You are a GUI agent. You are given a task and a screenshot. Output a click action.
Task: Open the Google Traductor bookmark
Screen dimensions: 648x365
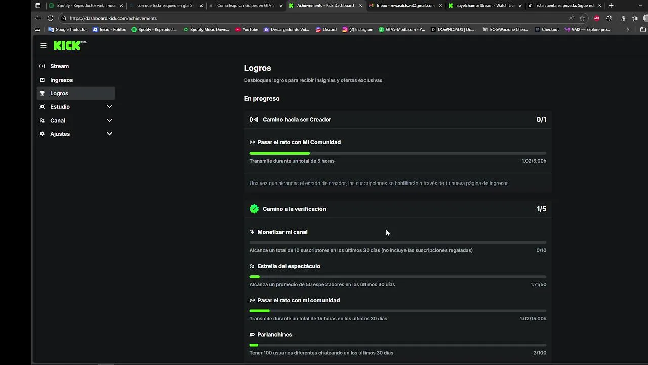[x=67, y=30]
